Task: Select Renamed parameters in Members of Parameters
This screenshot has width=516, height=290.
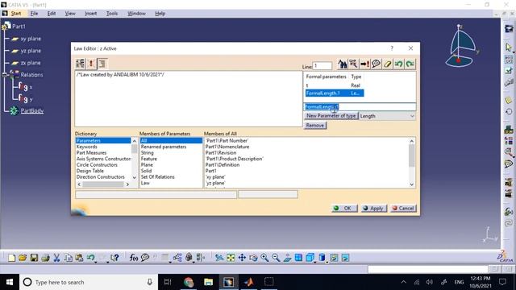Action: (x=164, y=147)
